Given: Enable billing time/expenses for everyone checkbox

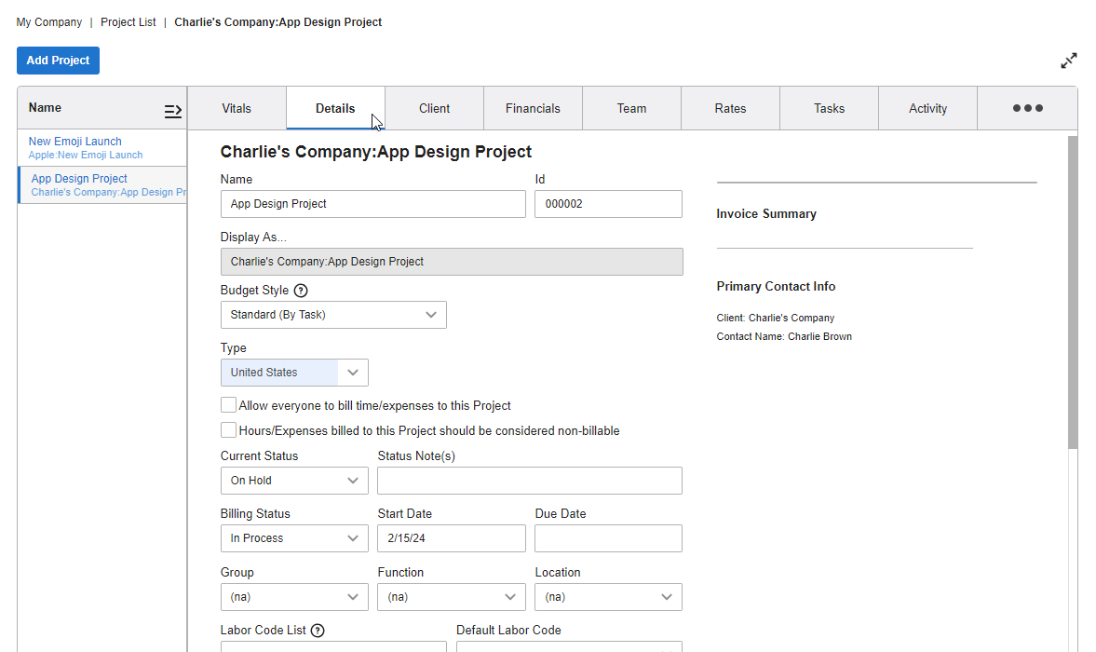Looking at the screenshot, I should click(x=228, y=404).
